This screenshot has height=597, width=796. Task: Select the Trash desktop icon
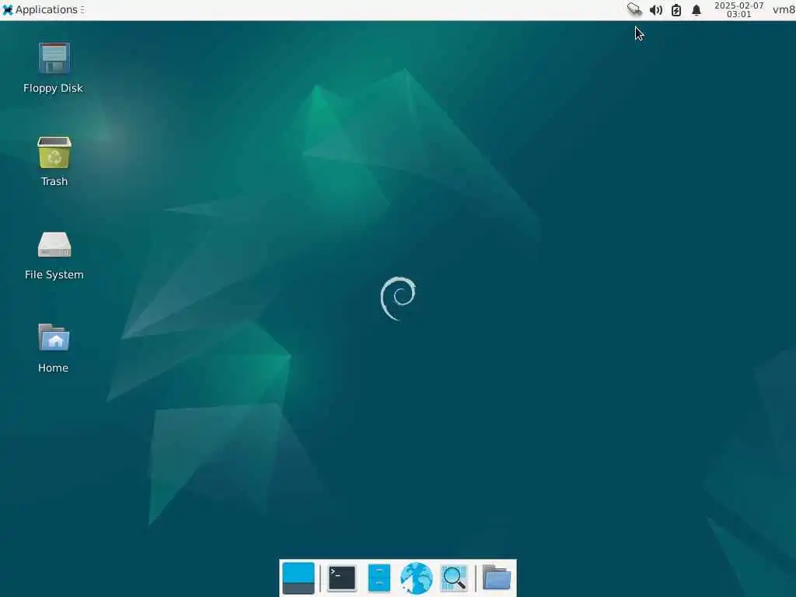pos(54,152)
